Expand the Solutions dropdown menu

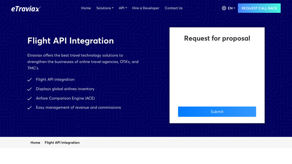[105, 8]
